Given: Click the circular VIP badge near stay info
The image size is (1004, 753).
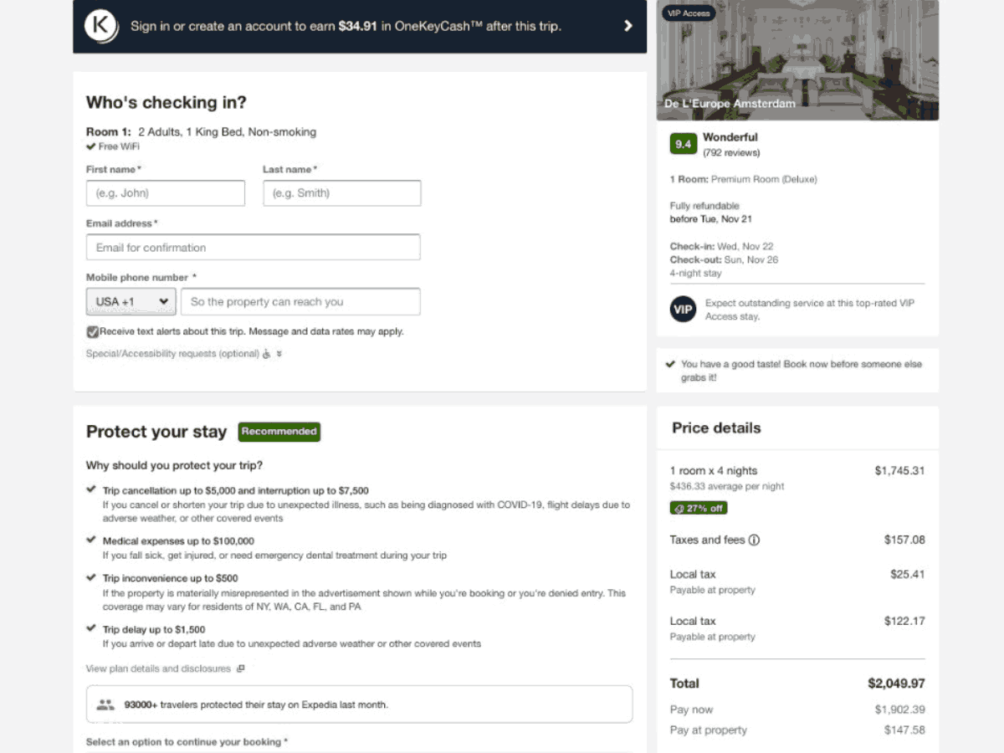Looking at the screenshot, I should tap(683, 309).
